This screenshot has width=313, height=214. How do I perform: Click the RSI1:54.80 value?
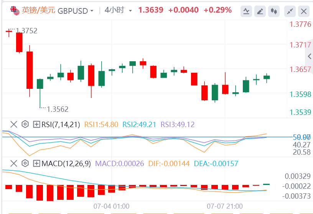(101, 124)
